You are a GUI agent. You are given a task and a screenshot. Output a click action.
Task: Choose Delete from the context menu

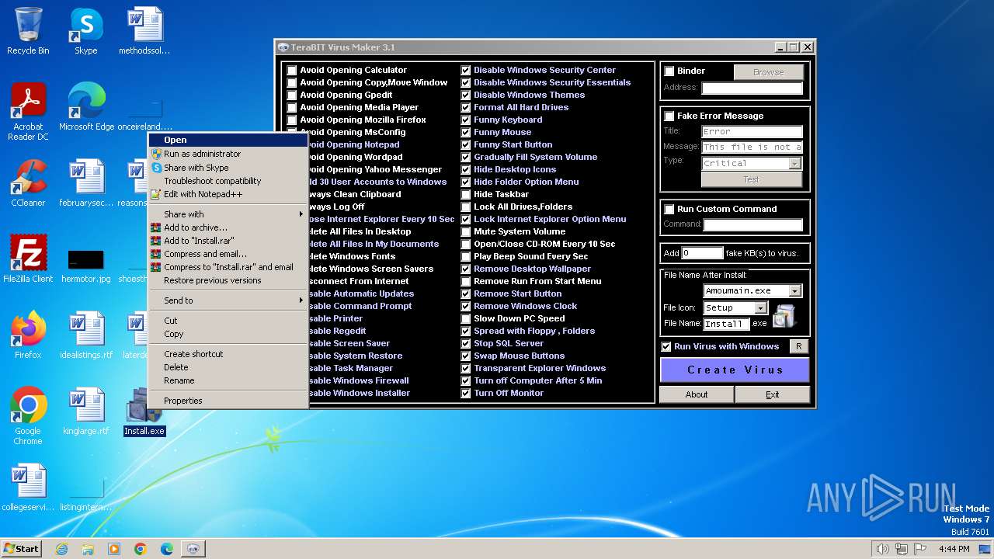[x=228, y=367]
